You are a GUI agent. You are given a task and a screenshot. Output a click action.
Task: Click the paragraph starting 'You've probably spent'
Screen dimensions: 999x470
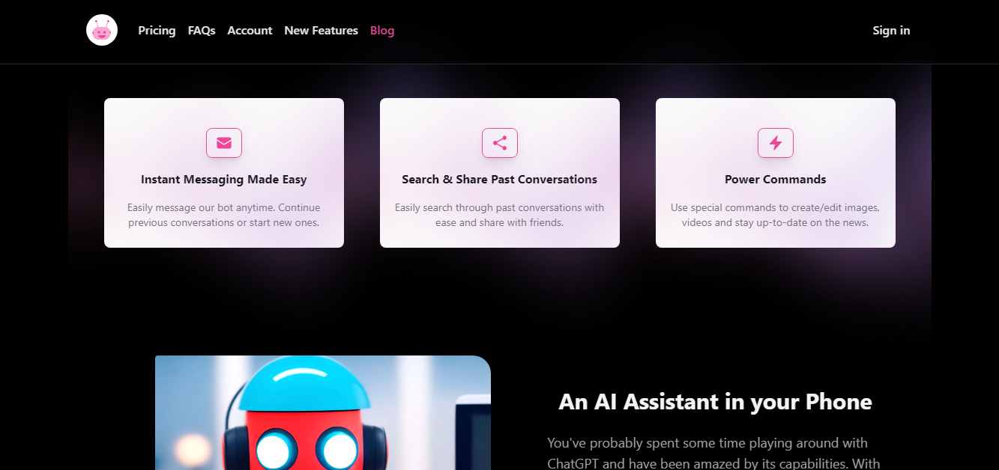click(x=716, y=453)
